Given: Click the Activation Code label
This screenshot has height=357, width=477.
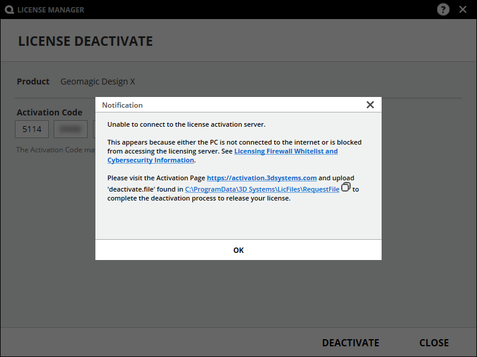Looking at the screenshot, I should (49, 112).
